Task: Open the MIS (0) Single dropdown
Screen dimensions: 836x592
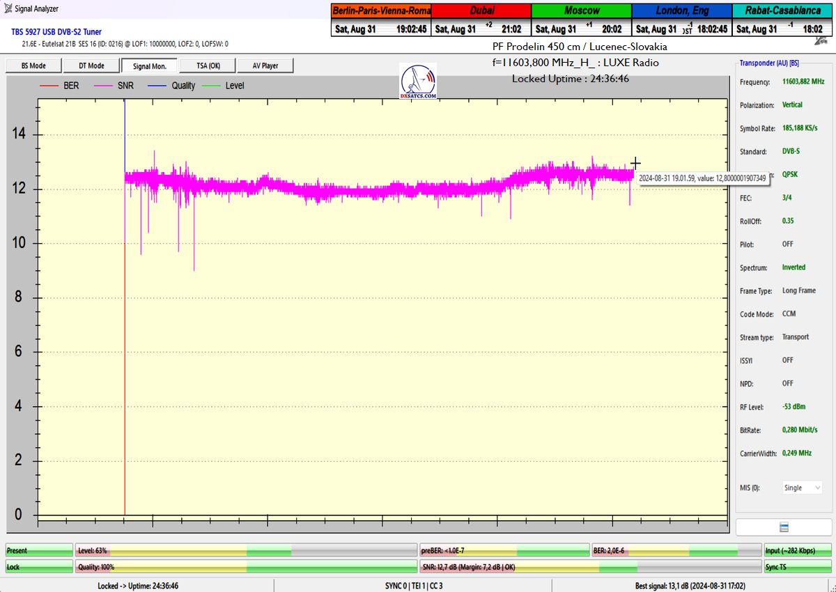Action: (801, 488)
